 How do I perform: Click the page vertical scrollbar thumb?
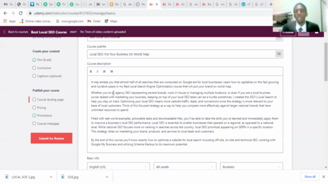326,61
